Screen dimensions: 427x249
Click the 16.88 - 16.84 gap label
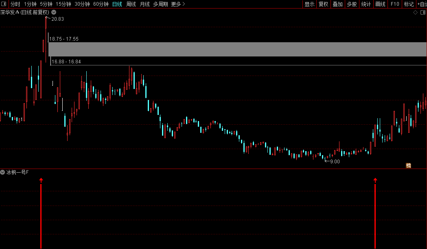66,62
